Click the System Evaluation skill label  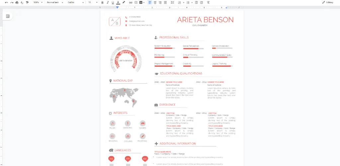coord(163,46)
